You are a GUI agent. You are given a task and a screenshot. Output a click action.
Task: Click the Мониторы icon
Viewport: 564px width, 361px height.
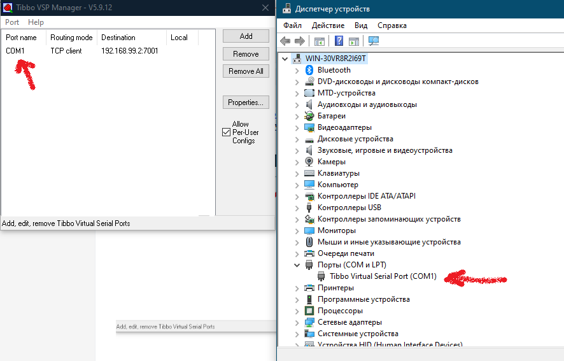[309, 230]
